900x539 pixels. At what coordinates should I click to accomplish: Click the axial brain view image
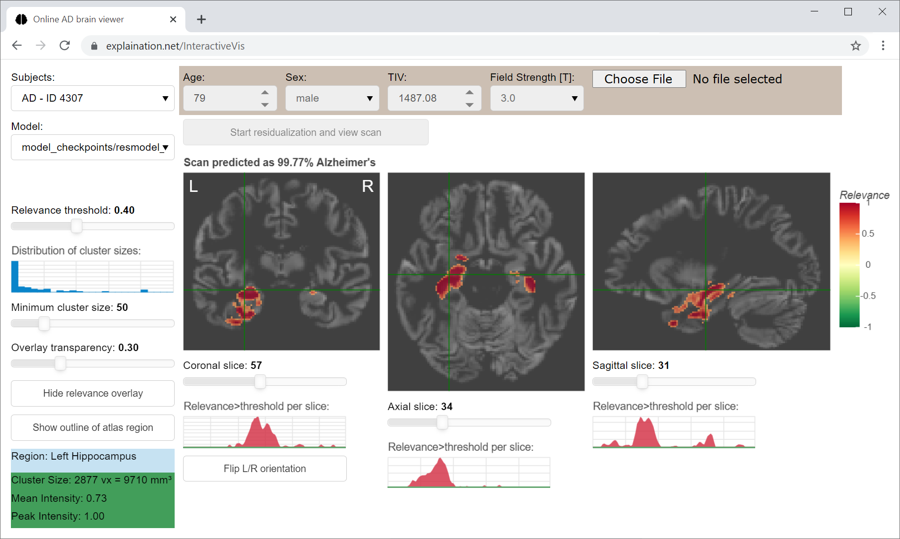pyautogui.click(x=486, y=282)
